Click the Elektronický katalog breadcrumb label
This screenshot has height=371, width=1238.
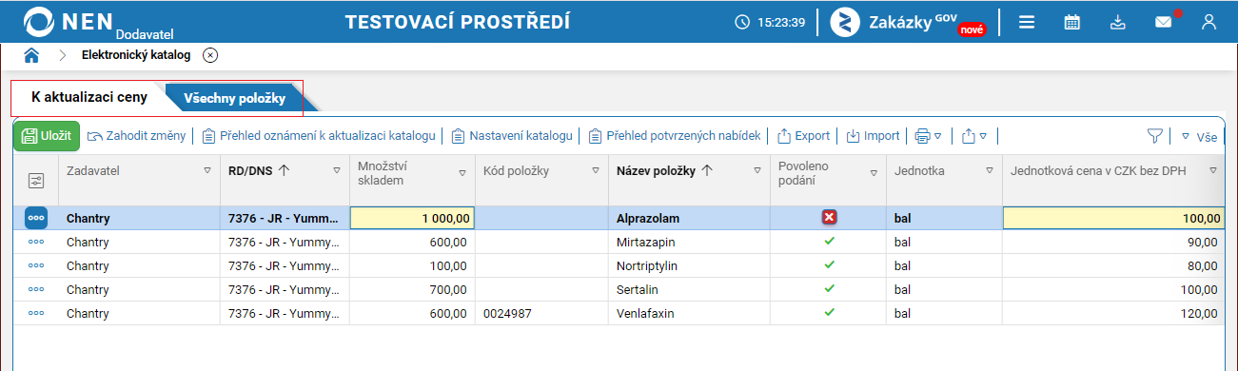tap(136, 55)
